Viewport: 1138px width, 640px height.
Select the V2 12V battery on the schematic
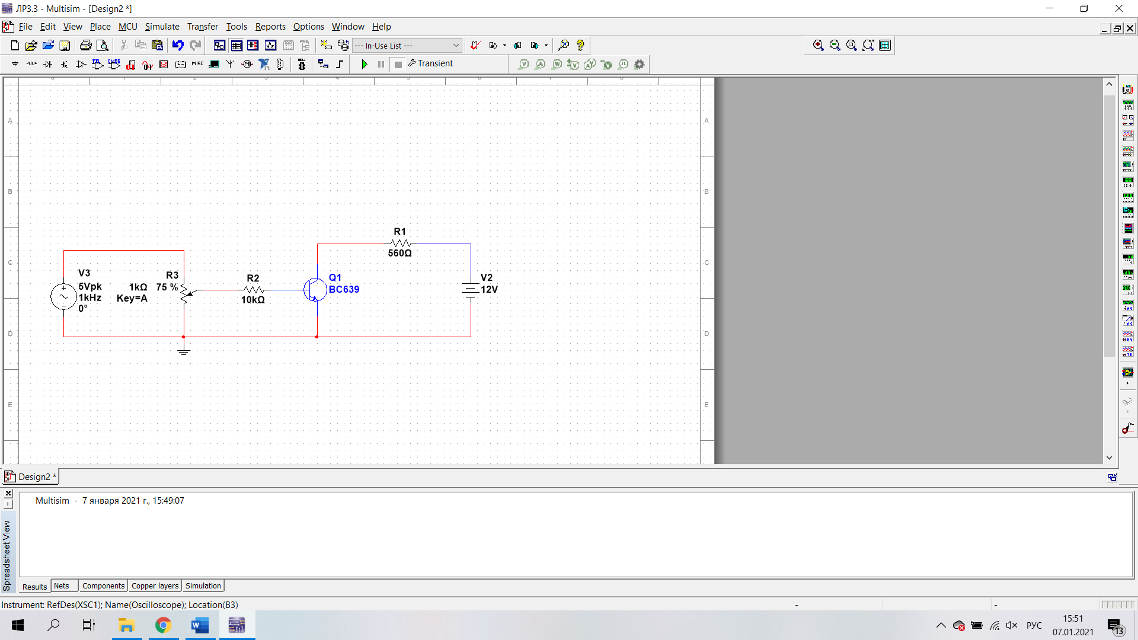coord(471,290)
